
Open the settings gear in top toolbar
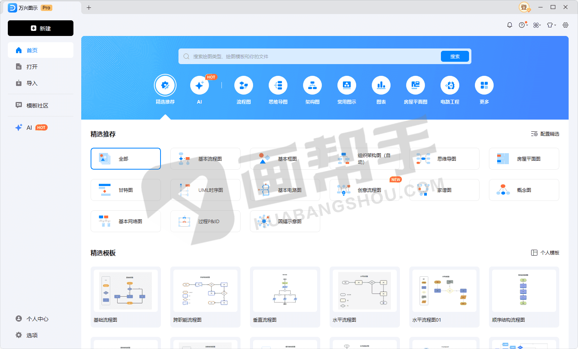click(x=565, y=25)
